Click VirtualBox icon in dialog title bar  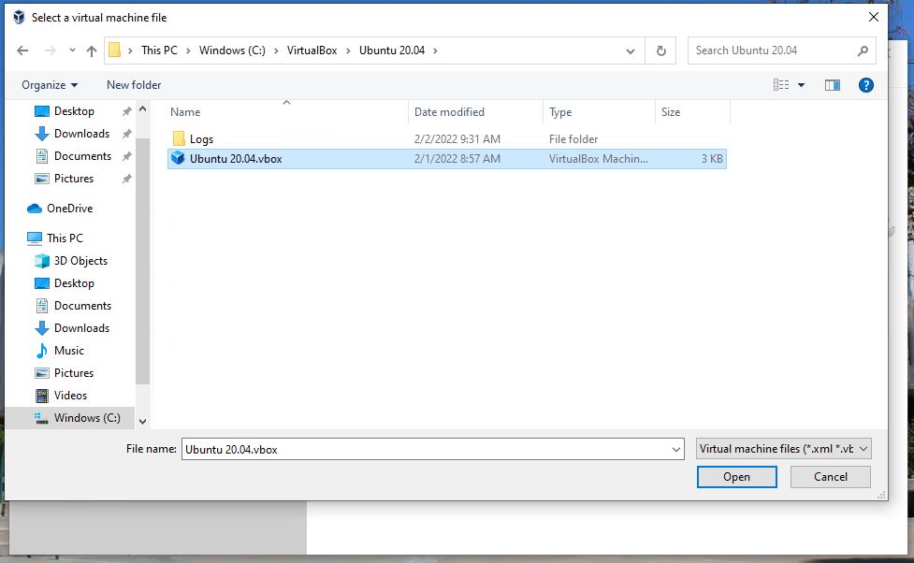point(19,18)
